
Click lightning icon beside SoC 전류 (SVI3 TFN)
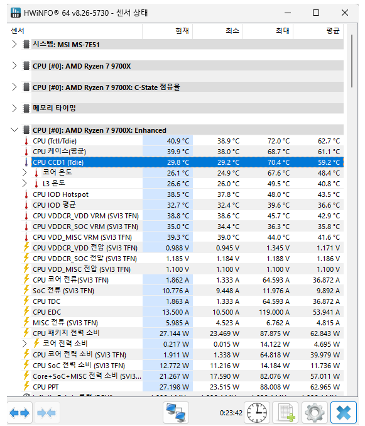(26, 291)
